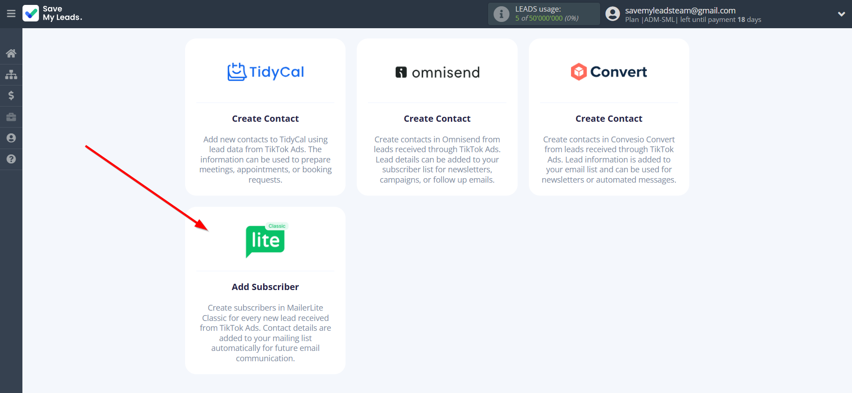
Task: Open the hamburger menu icon
Action: pyautogui.click(x=11, y=13)
